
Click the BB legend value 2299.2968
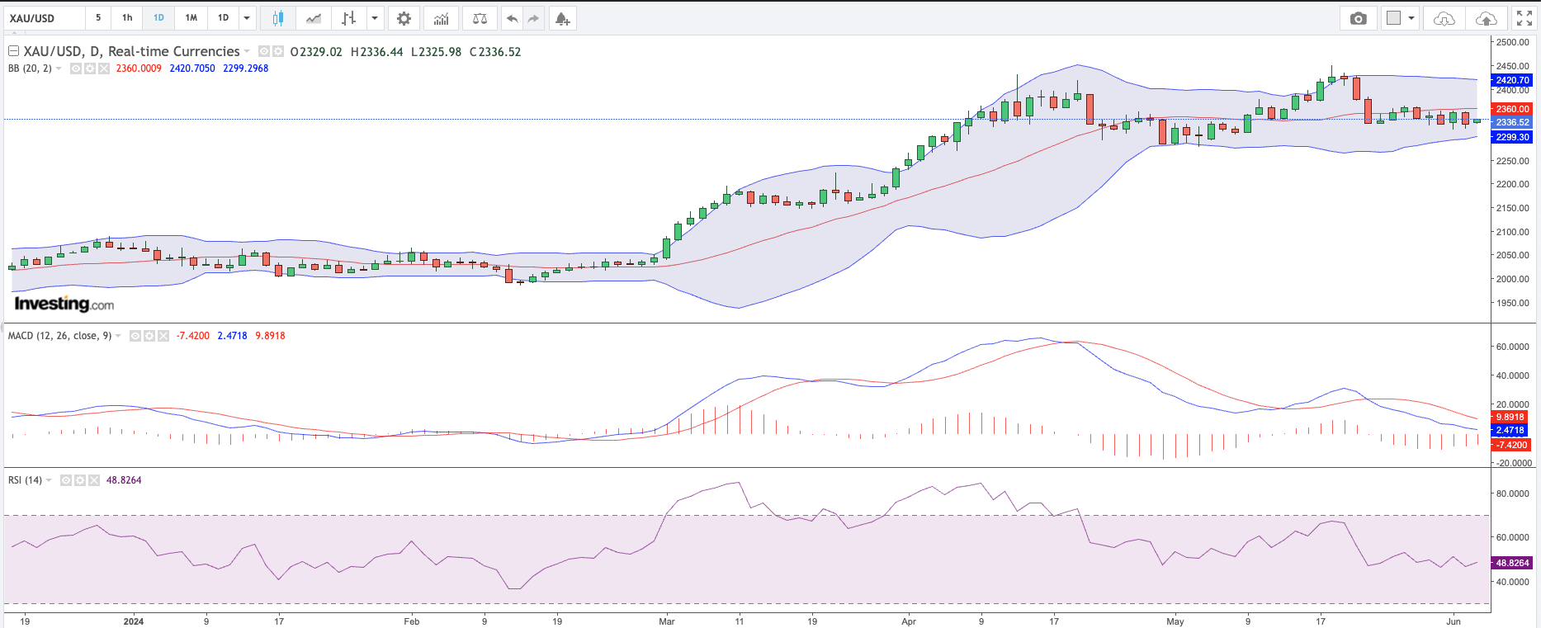point(246,68)
